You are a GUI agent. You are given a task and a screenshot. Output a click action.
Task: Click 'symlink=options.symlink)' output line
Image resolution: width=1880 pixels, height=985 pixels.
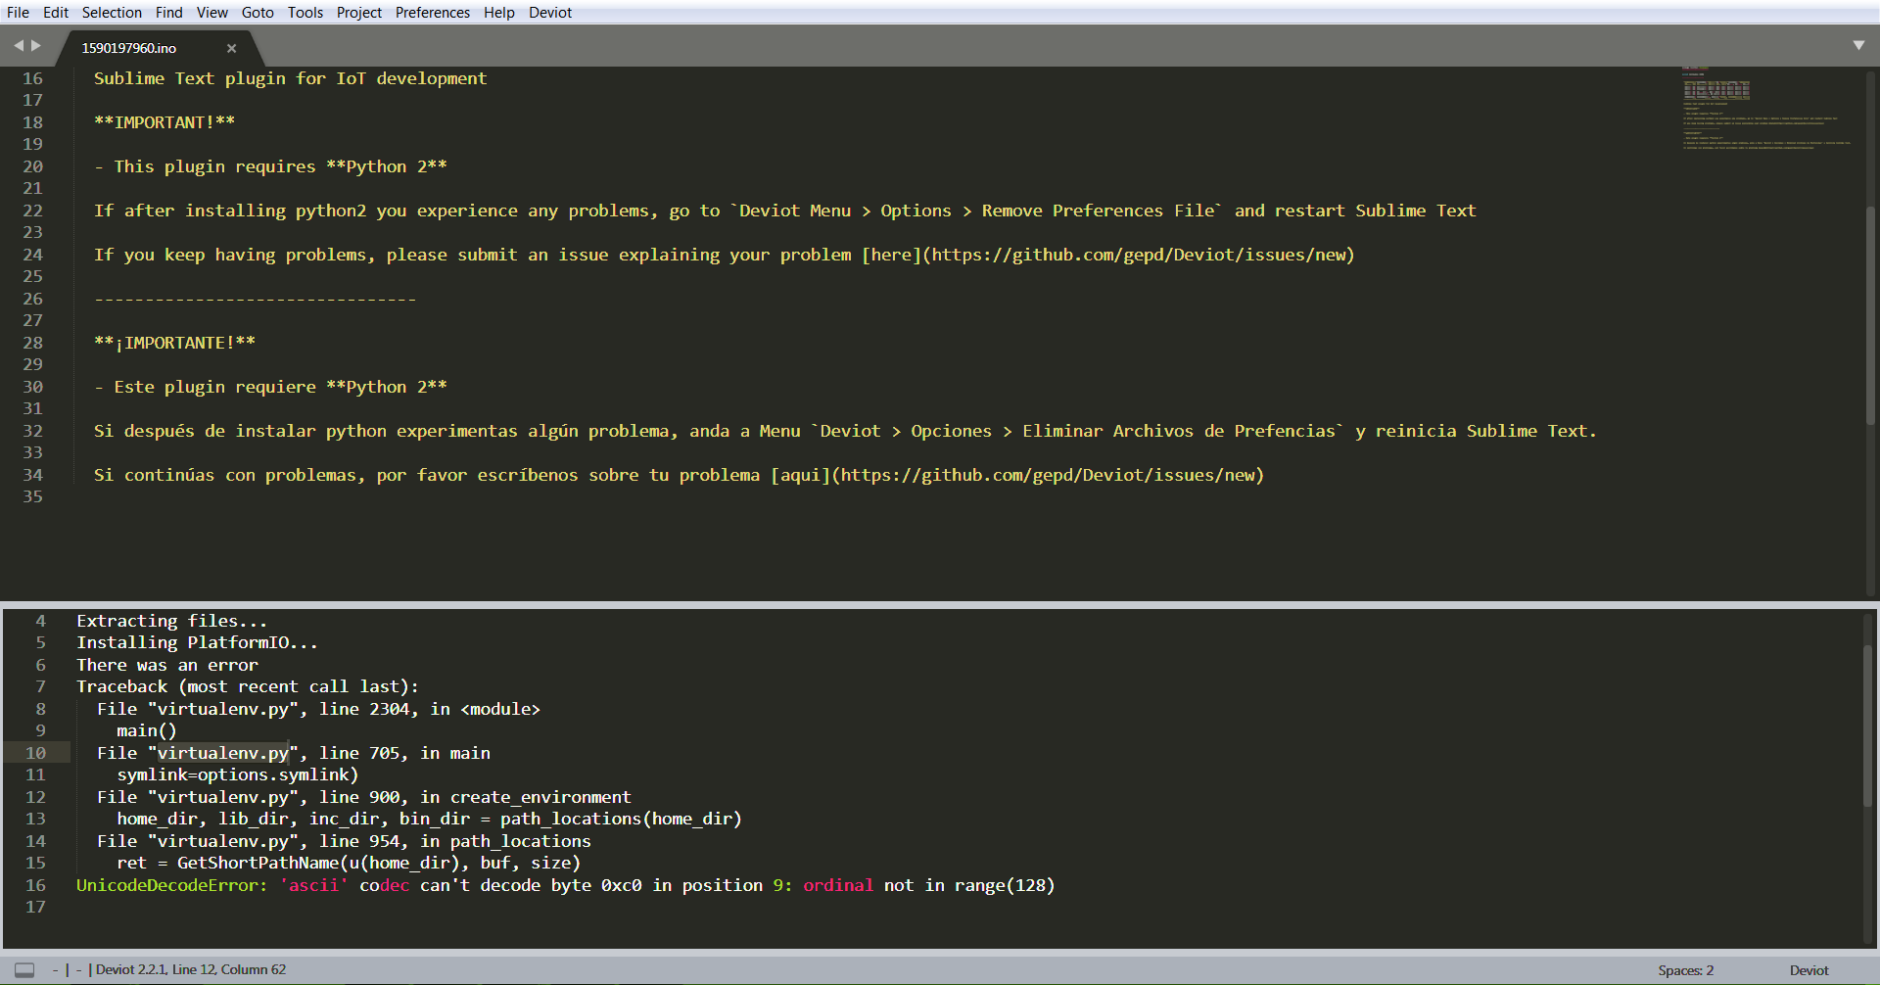click(x=238, y=774)
